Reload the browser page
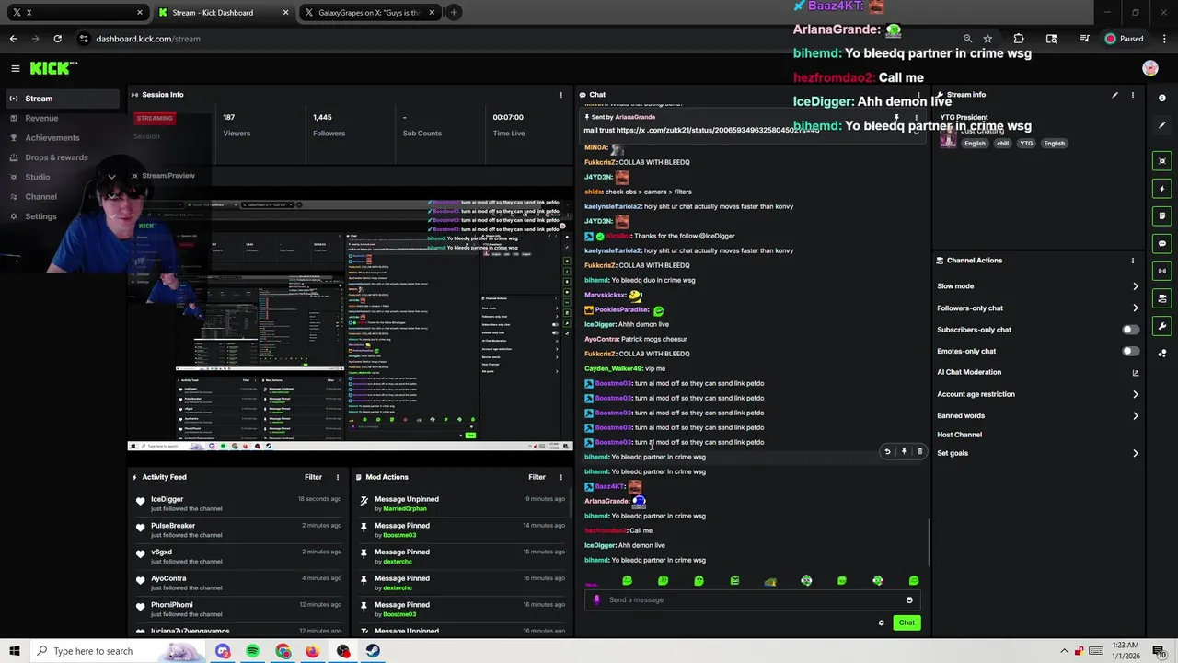 (x=57, y=39)
